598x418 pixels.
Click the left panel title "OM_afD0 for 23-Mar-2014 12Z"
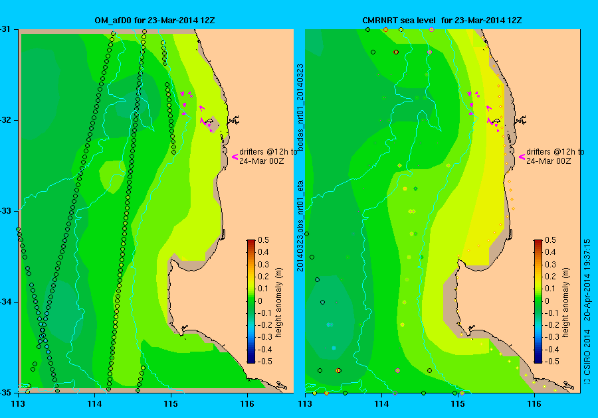click(x=154, y=21)
